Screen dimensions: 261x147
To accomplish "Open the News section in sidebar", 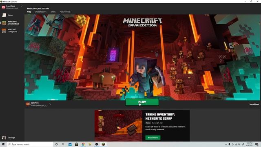I will pos(7,15).
